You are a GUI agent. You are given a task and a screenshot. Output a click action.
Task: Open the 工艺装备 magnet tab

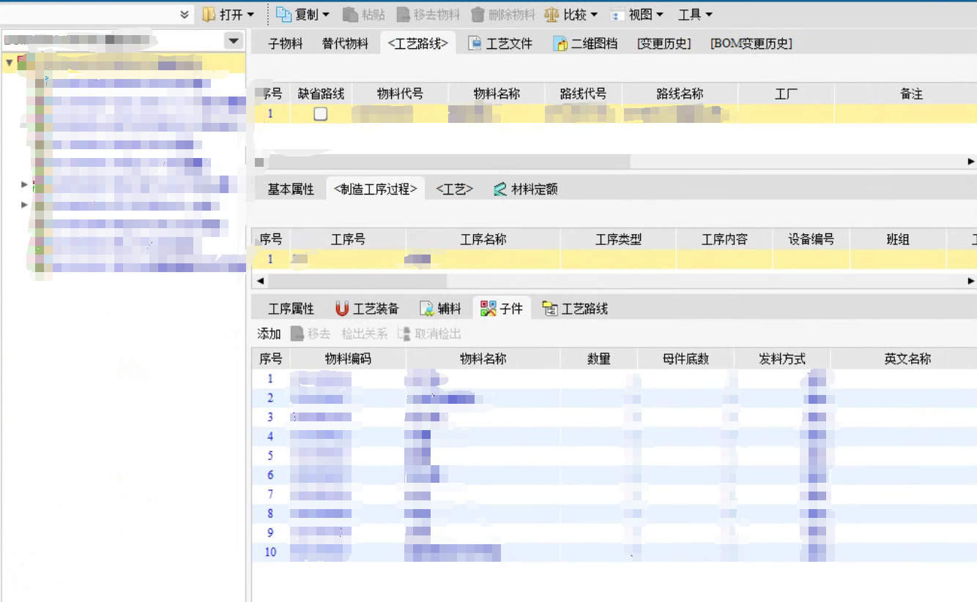pyautogui.click(x=367, y=309)
